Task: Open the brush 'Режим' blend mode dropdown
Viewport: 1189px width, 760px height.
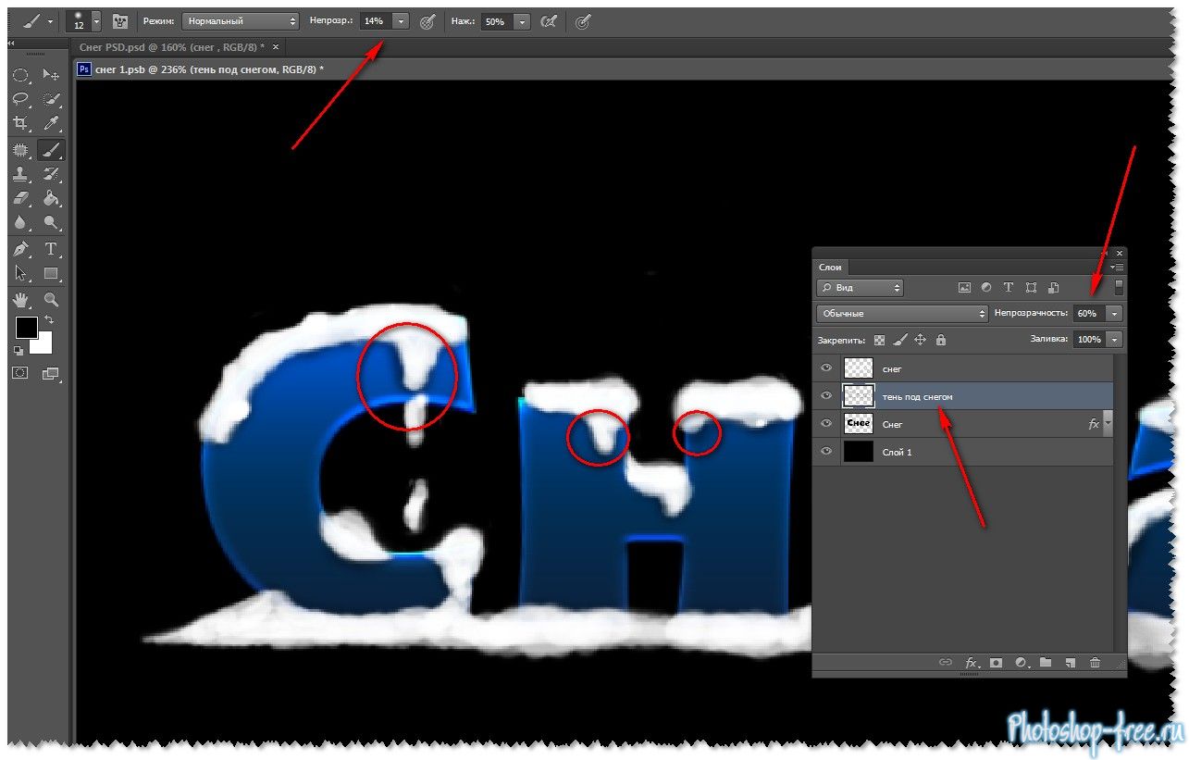Action: pyautogui.click(x=240, y=20)
